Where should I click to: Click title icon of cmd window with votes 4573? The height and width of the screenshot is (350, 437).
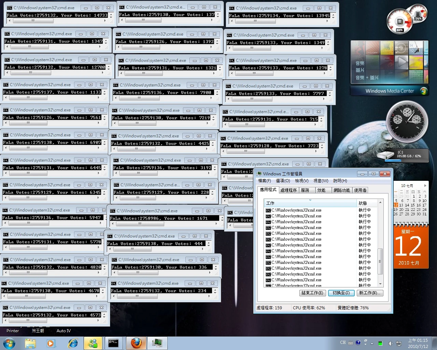pos(5,307)
